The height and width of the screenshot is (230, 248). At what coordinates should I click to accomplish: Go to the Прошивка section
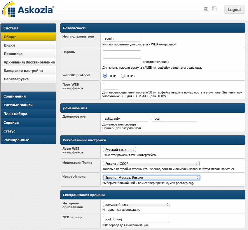[x=28, y=54]
